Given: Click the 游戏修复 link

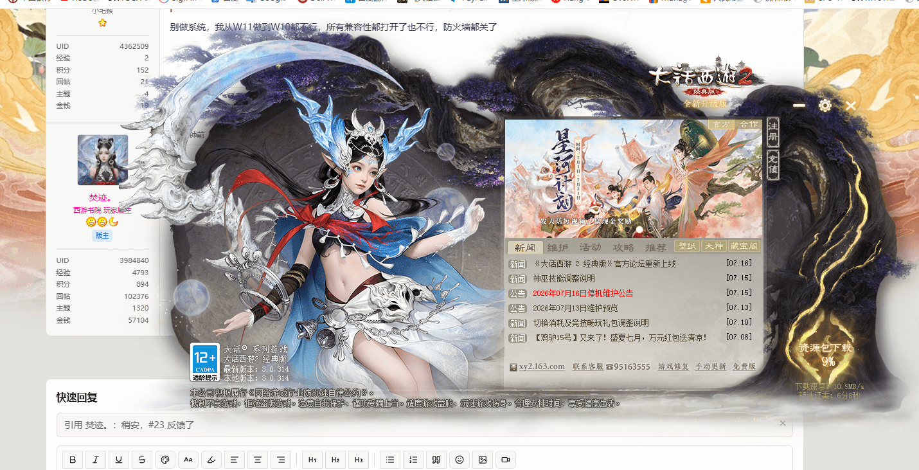Looking at the screenshot, I should coord(673,366).
